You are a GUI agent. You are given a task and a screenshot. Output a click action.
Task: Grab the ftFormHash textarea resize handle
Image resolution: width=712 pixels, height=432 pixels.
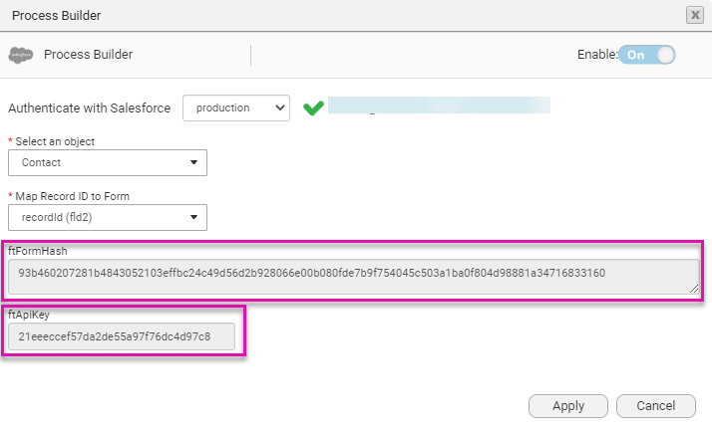coord(694,289)
